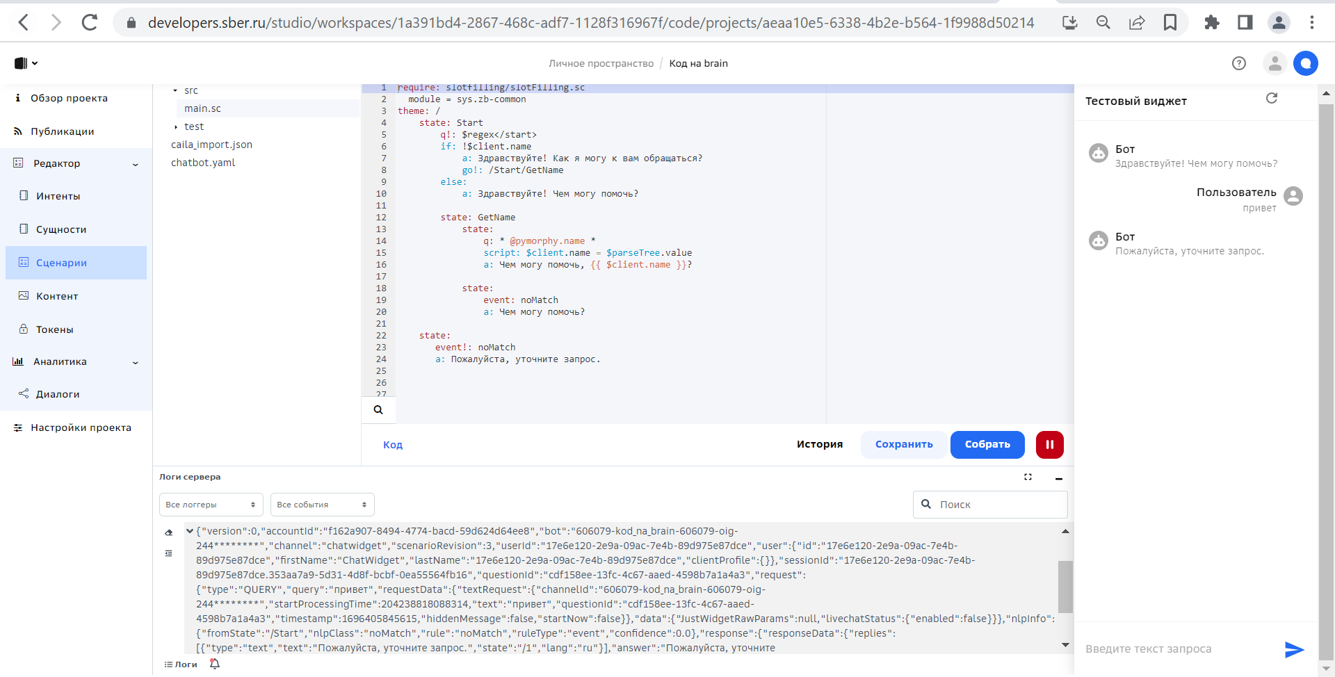The width and height of the screenshot is (1335, 677).
Task: Open the help question-mark icon
Action: (x=1239, y=63)
